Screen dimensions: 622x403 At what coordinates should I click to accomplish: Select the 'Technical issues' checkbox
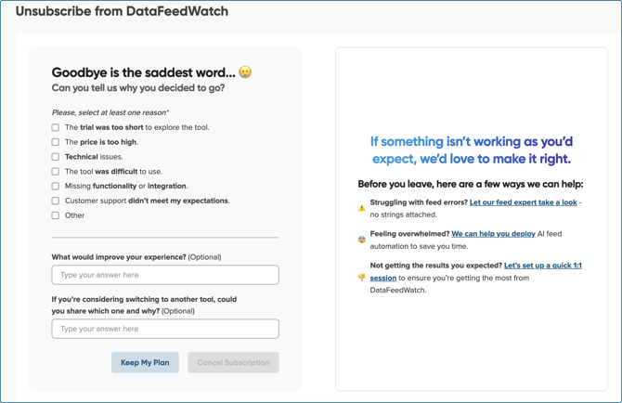tap(56, 157)
